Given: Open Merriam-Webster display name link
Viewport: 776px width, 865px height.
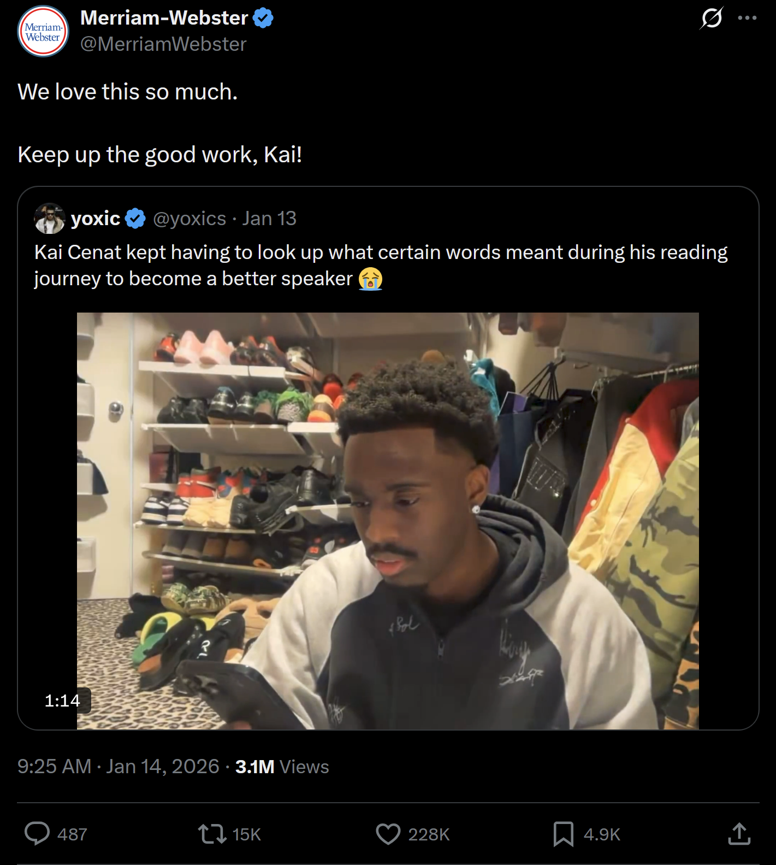Looking at the screenshot, I should [x=164, y=18].
